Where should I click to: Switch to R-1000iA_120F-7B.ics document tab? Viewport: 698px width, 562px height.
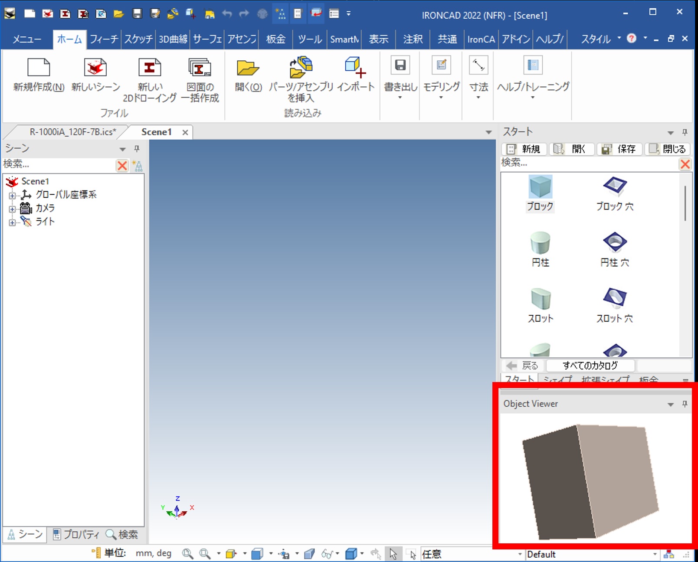click(x=72, y=132)
